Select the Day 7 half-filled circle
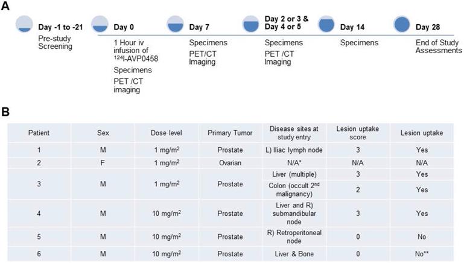Image resolution: width=464 pixels, height=263 pixels. (175, 24)
